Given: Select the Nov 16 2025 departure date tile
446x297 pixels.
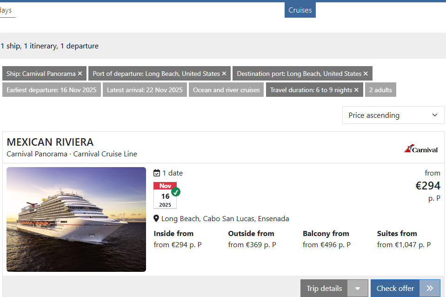Looking at the screenshot, I should 165,196.
